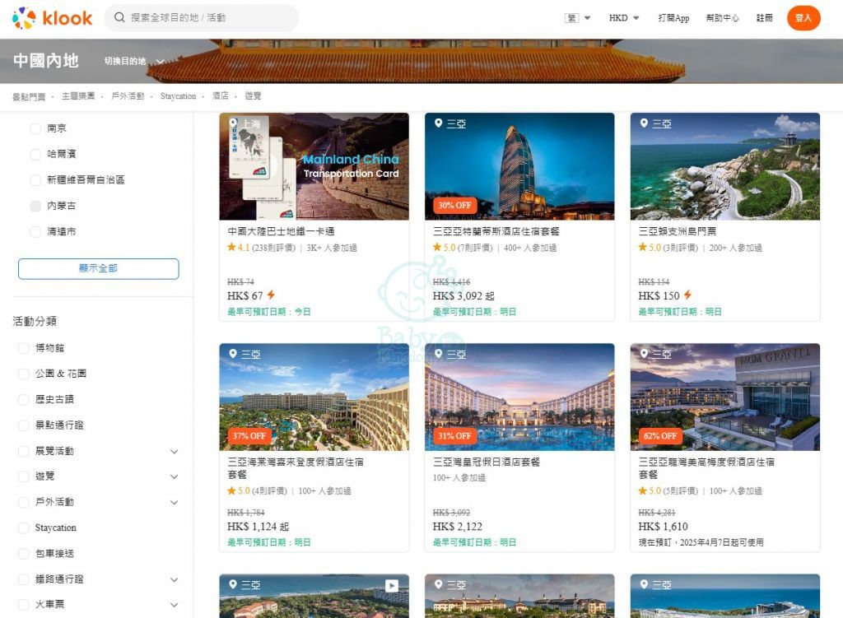The image size is (843, 618).
Task: Check the 南京 destination checkbox
Action: click(35, 128)
